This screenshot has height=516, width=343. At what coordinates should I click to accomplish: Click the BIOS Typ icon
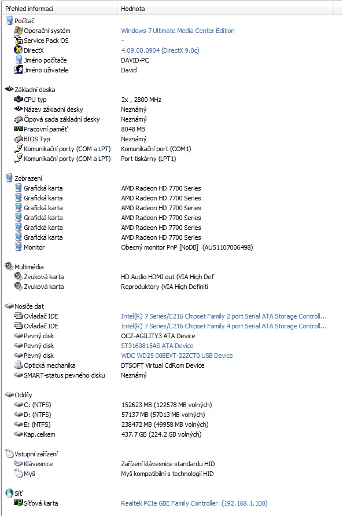(19, 139)
